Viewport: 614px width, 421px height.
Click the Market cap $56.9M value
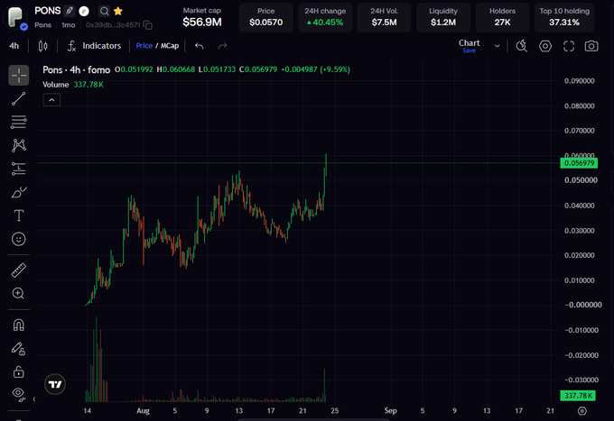202,23
